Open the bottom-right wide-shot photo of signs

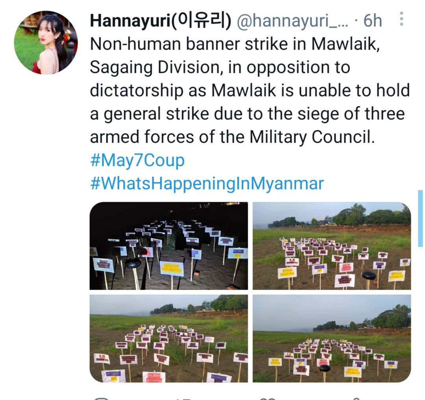(332, 339)
